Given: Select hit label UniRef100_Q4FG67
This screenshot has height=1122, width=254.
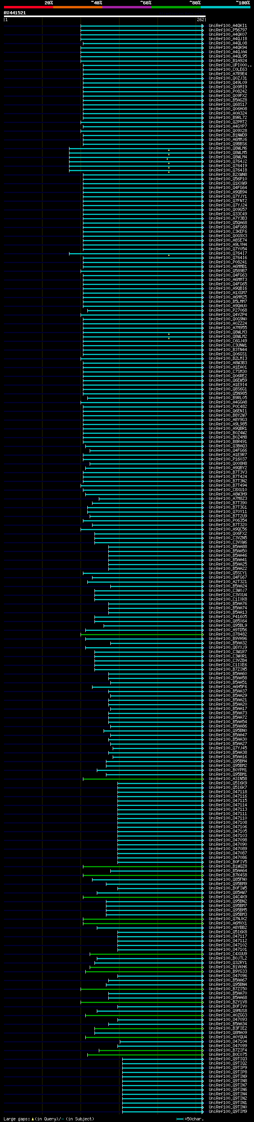Looking at the screenshot, I should 228,577.
